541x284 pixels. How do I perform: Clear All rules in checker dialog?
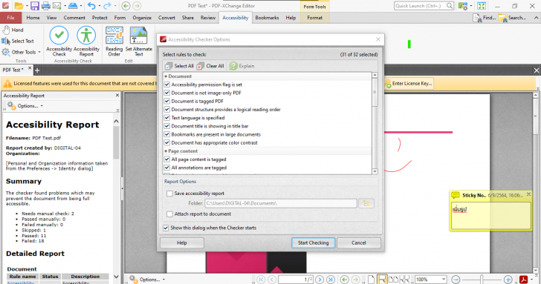click(210, 66)
